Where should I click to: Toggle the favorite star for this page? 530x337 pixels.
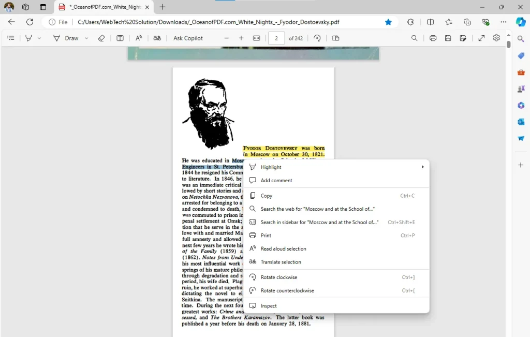tap(388, 22)
